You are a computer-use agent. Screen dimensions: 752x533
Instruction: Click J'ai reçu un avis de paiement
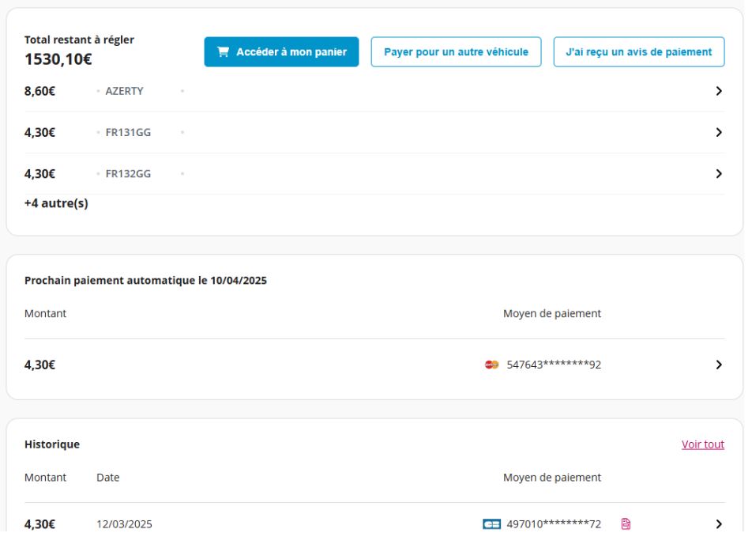point(639,52)
